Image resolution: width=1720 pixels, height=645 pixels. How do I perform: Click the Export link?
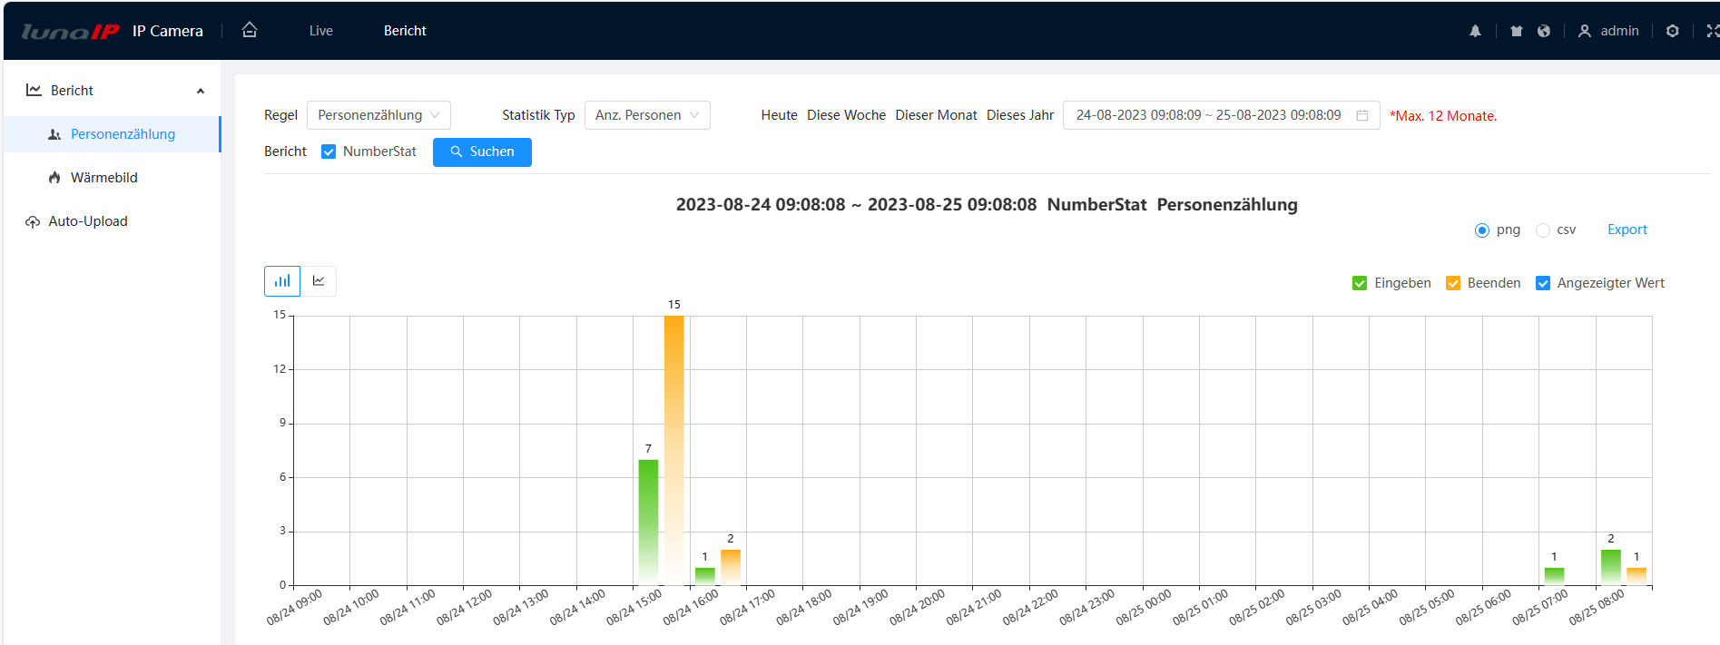[1627, 230]
